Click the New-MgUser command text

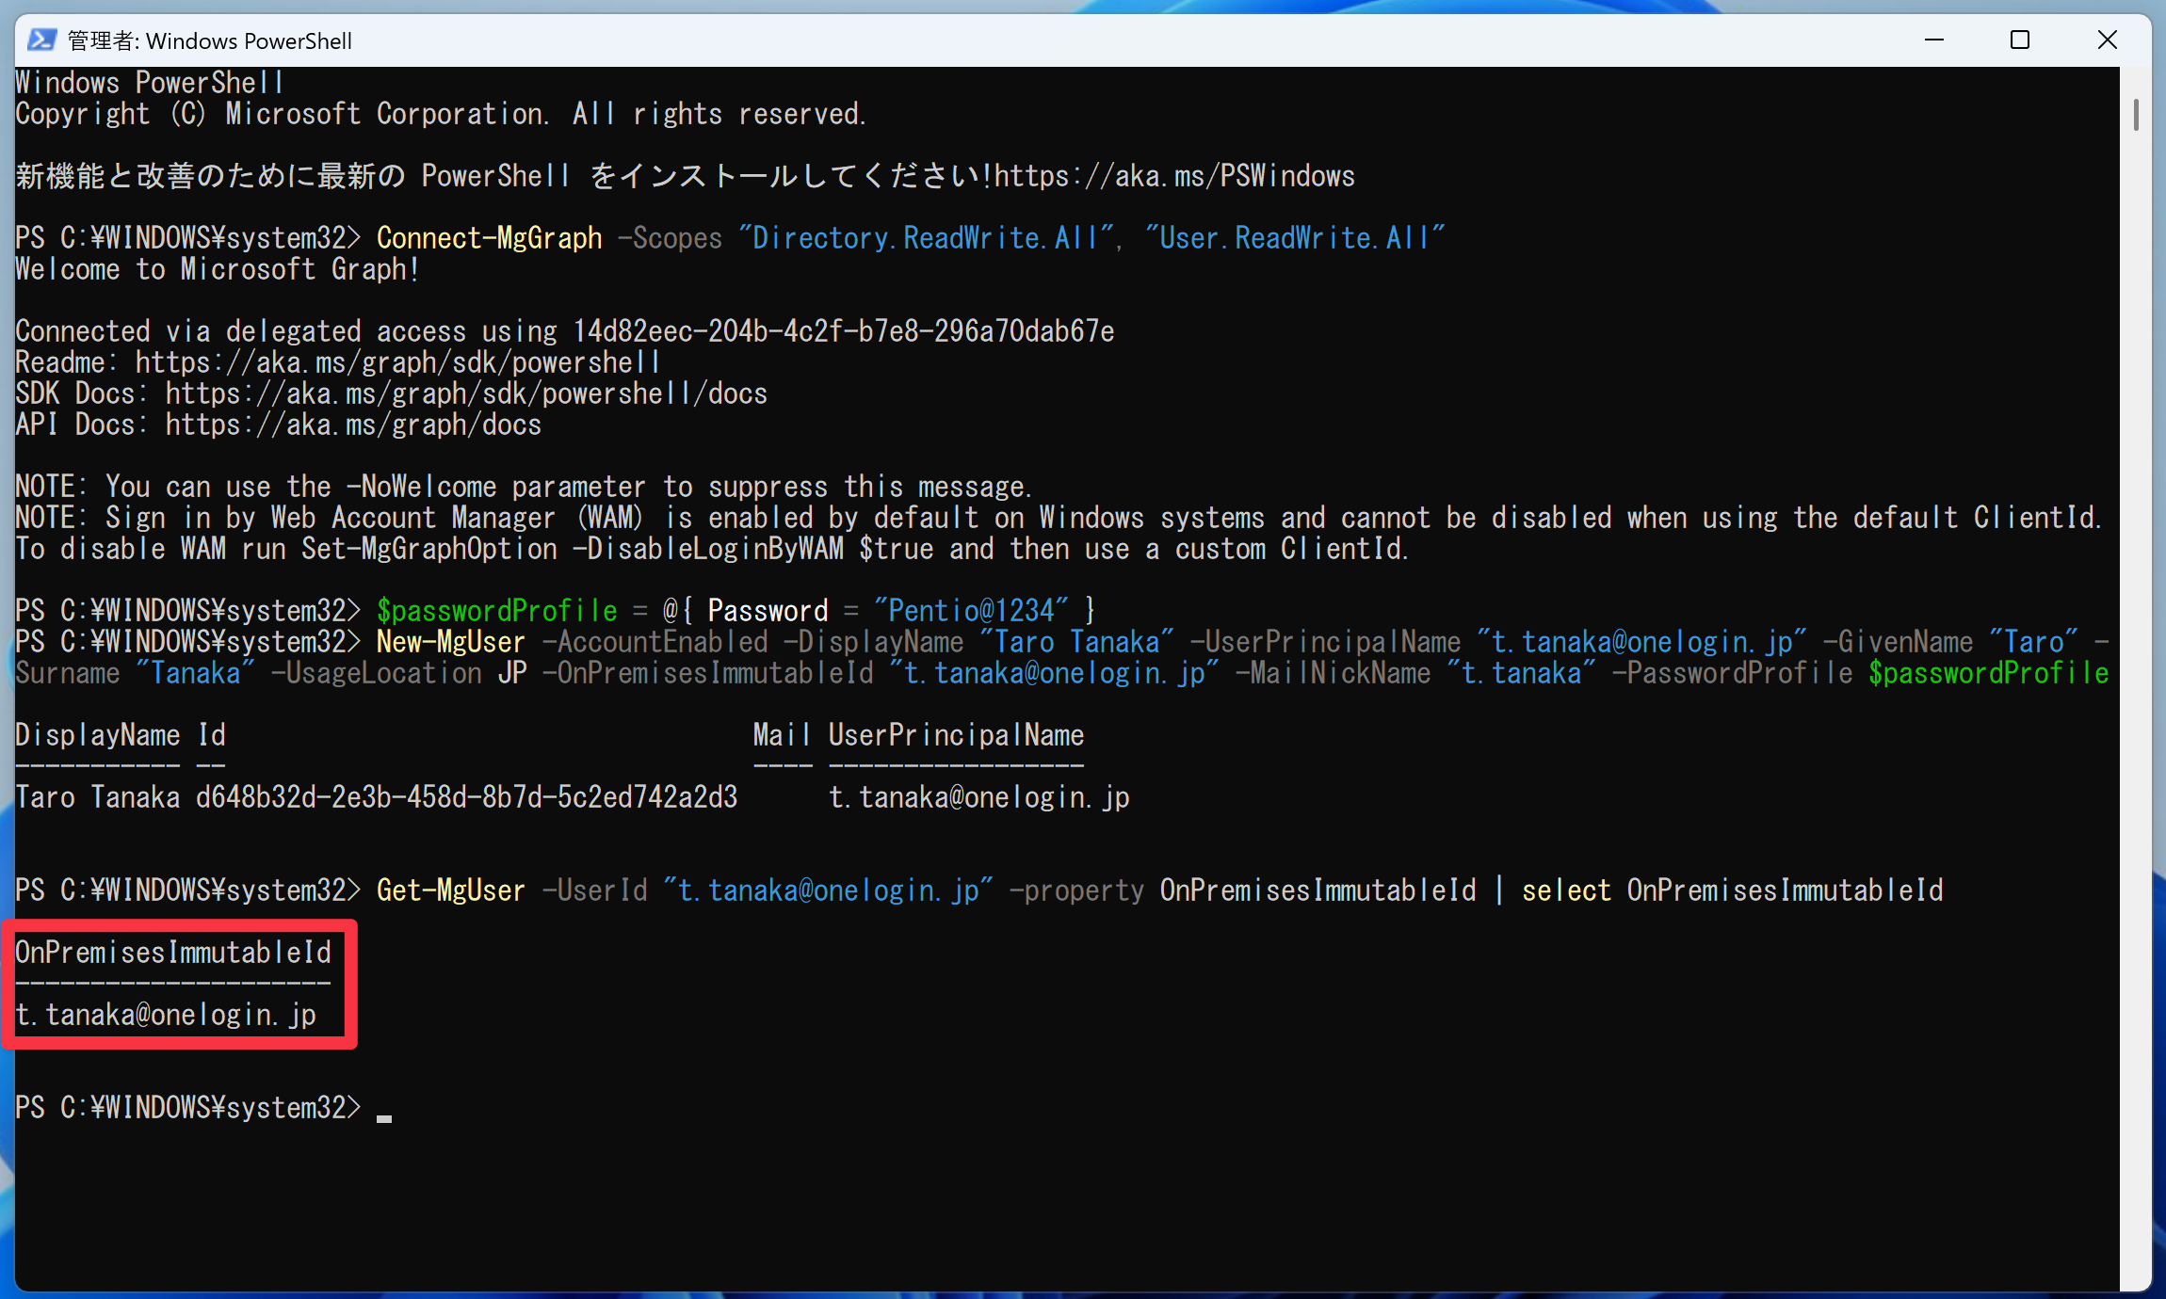tap(451, 642)
